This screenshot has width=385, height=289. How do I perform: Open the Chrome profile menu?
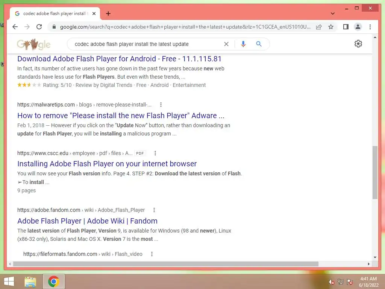pyautogui.click(x=358, y=27)
